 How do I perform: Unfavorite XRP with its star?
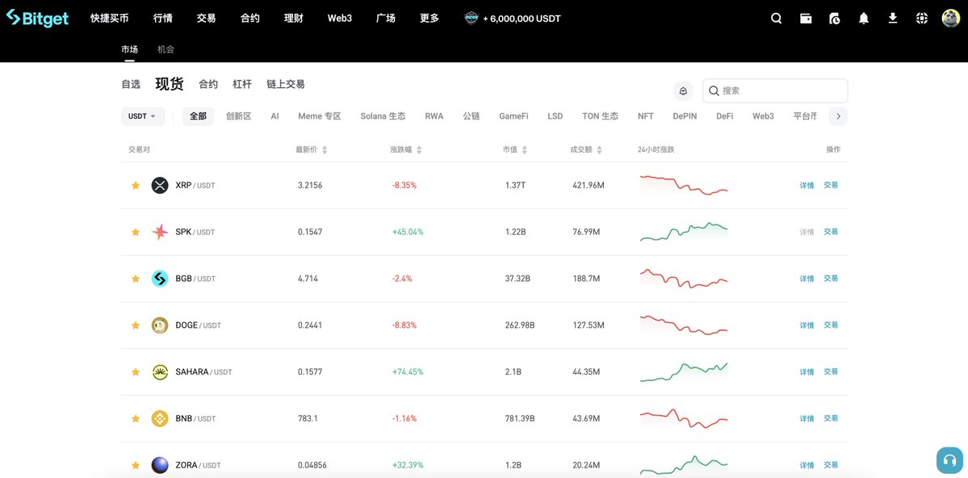tap(136, 185)
